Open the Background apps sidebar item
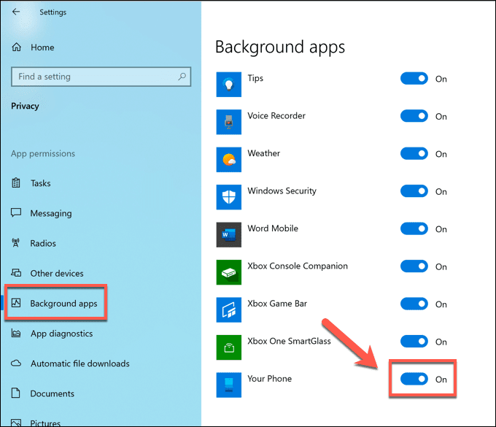 (x=55, y=303)
